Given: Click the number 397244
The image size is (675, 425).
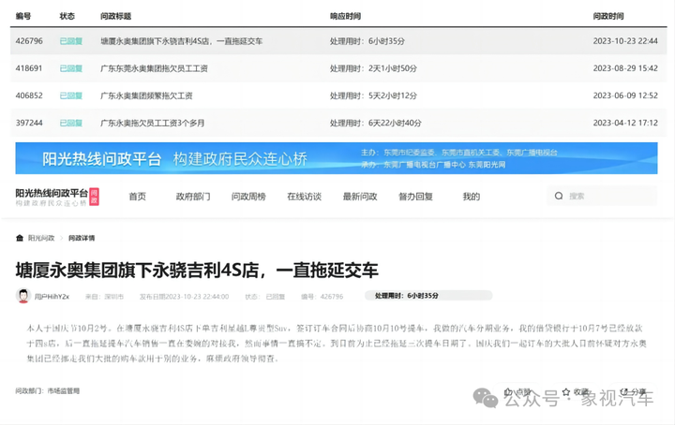Looking at the screenshot, I should [x=29, y=123].
